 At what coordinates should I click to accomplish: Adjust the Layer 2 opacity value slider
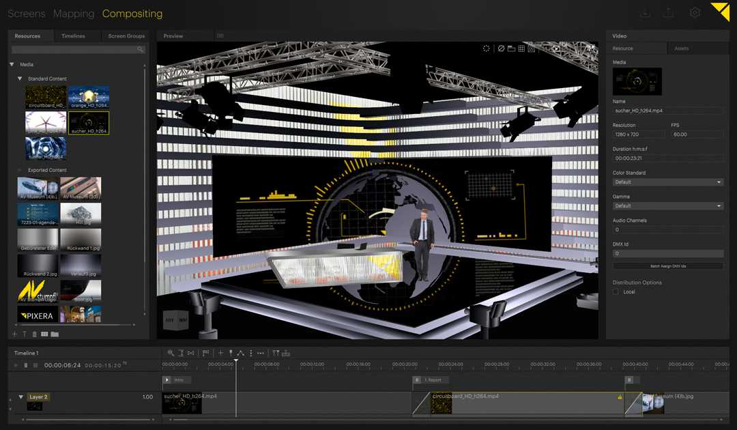[x=147, y=397]
